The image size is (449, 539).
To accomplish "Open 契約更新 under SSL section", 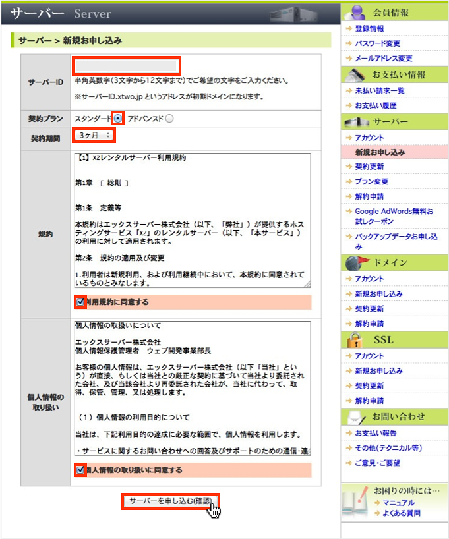I will (369, 385).
